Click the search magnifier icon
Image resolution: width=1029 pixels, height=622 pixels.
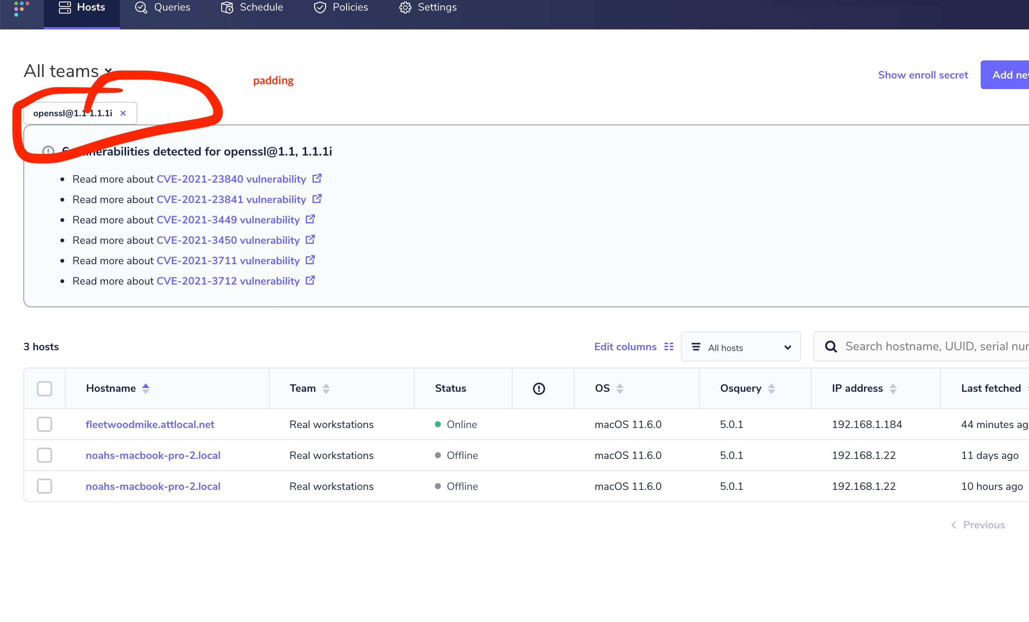click(830, 346)
